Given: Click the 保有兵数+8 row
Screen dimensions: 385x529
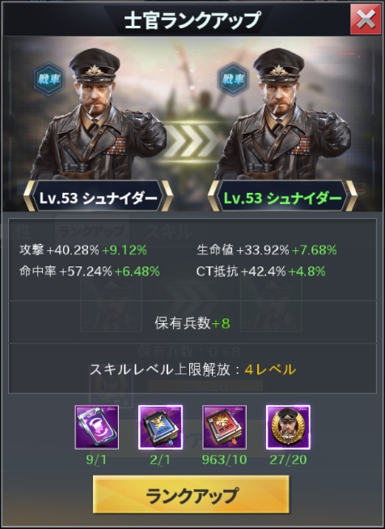Looking at the screenshot, I should 192,323.
